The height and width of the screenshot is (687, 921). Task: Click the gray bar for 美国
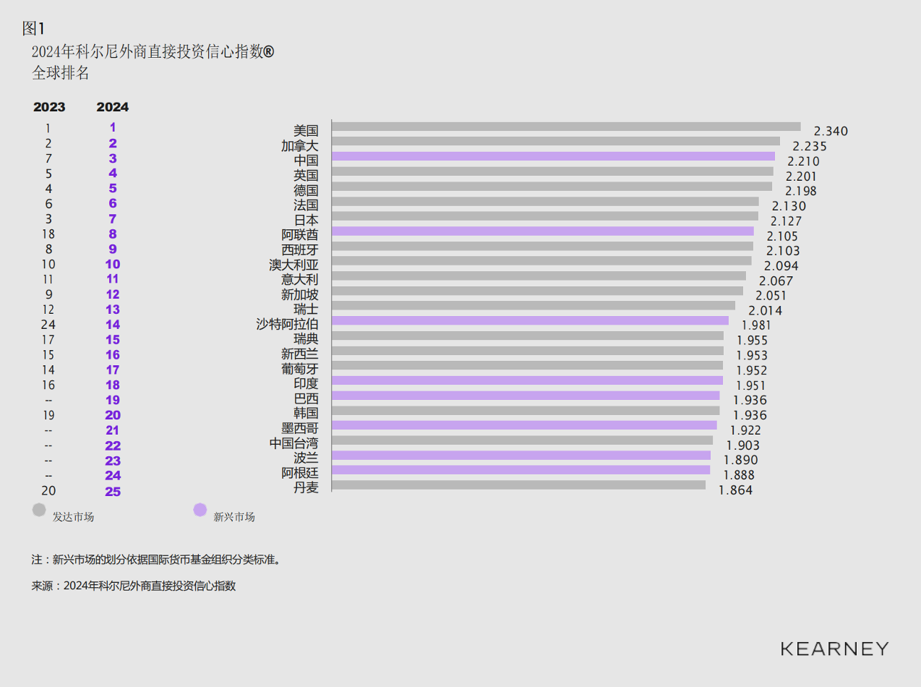pyautogui.click(x=566, y=127)
